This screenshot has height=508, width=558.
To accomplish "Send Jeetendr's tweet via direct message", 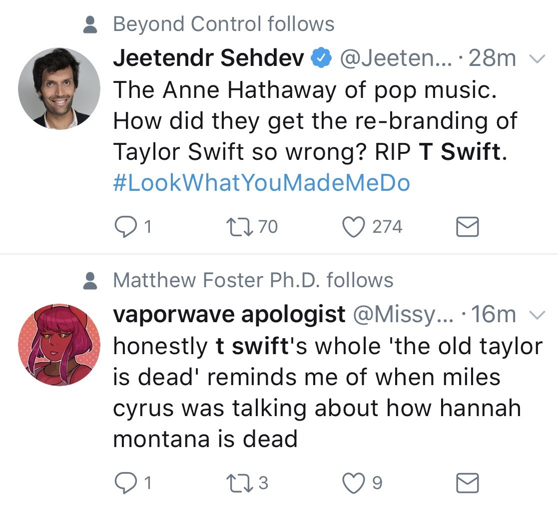I will pos(468,228).
